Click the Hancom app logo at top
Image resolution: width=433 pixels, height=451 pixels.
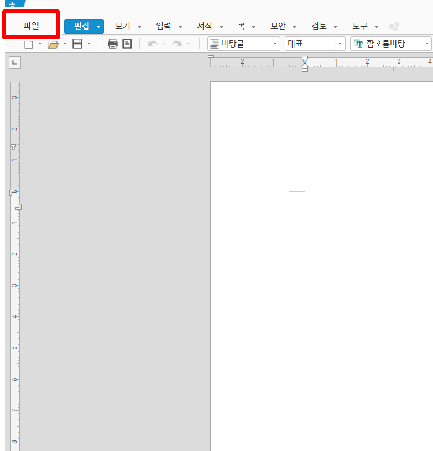point(14,4)
